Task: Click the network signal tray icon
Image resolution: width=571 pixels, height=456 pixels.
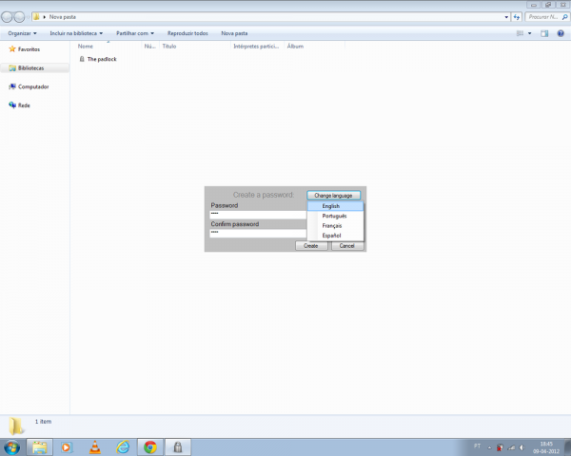Action: [511, 447]
